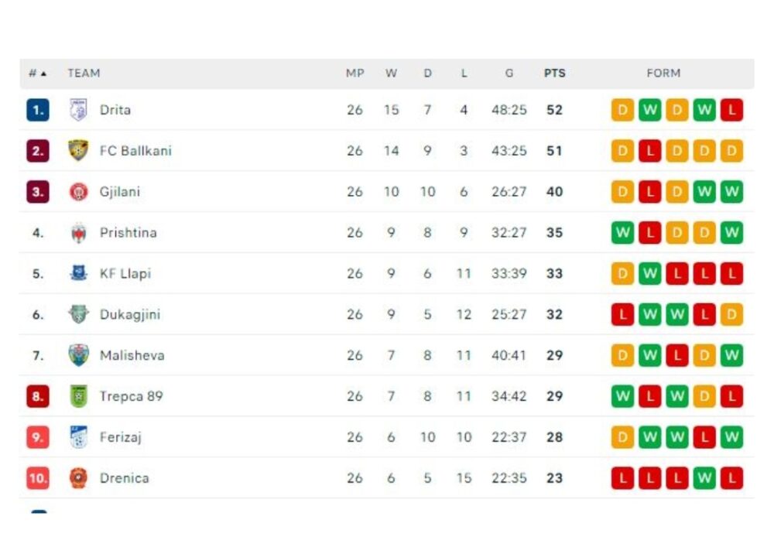The height and width of the screenshot is (537, 774).
Task: Select the Prishtina team crest
Action: tap(78, 232)
